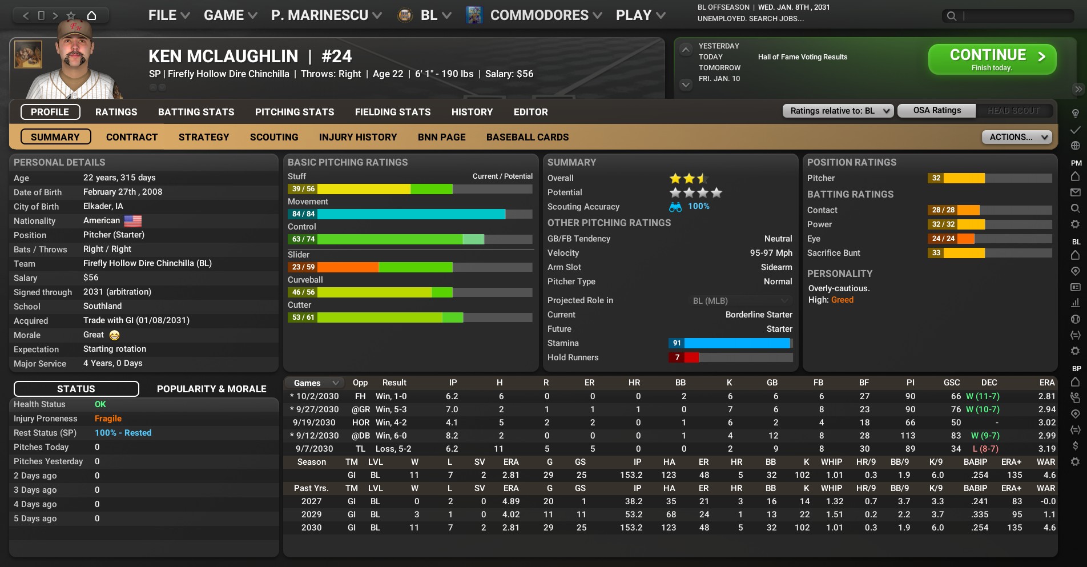Image resolution: width=1087 pixels, height=567 pixels.
Task: Switch to the PITCHING STATS tab
Action: pyautogui.click(x=295, y=112)
